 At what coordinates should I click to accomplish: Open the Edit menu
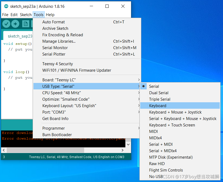[x=14, y=14]
